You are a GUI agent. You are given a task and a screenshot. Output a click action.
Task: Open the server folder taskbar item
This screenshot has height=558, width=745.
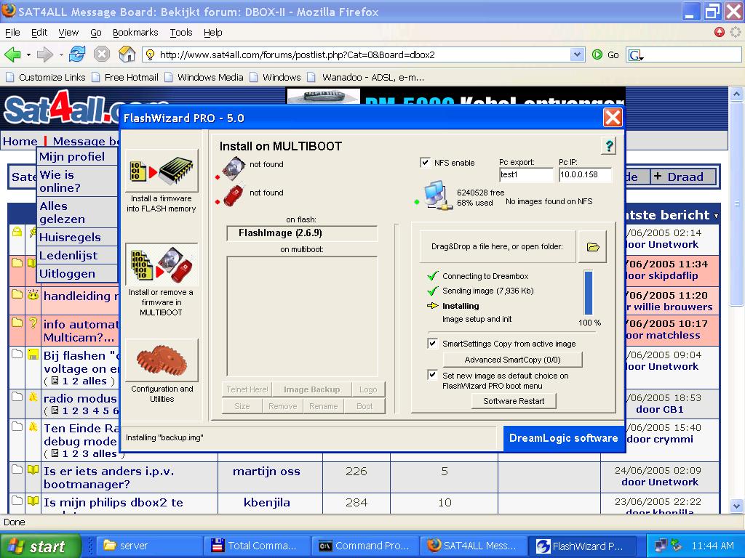coord(149,546)
